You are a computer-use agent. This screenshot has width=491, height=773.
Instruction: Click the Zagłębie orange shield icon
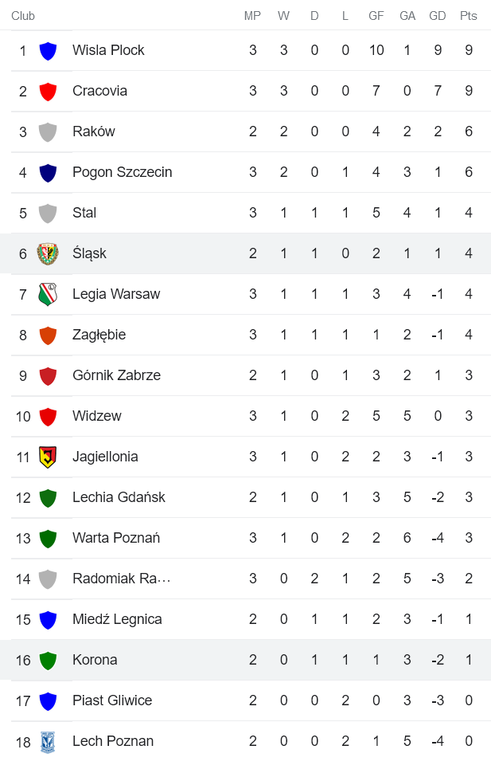[x=48, y=334]
